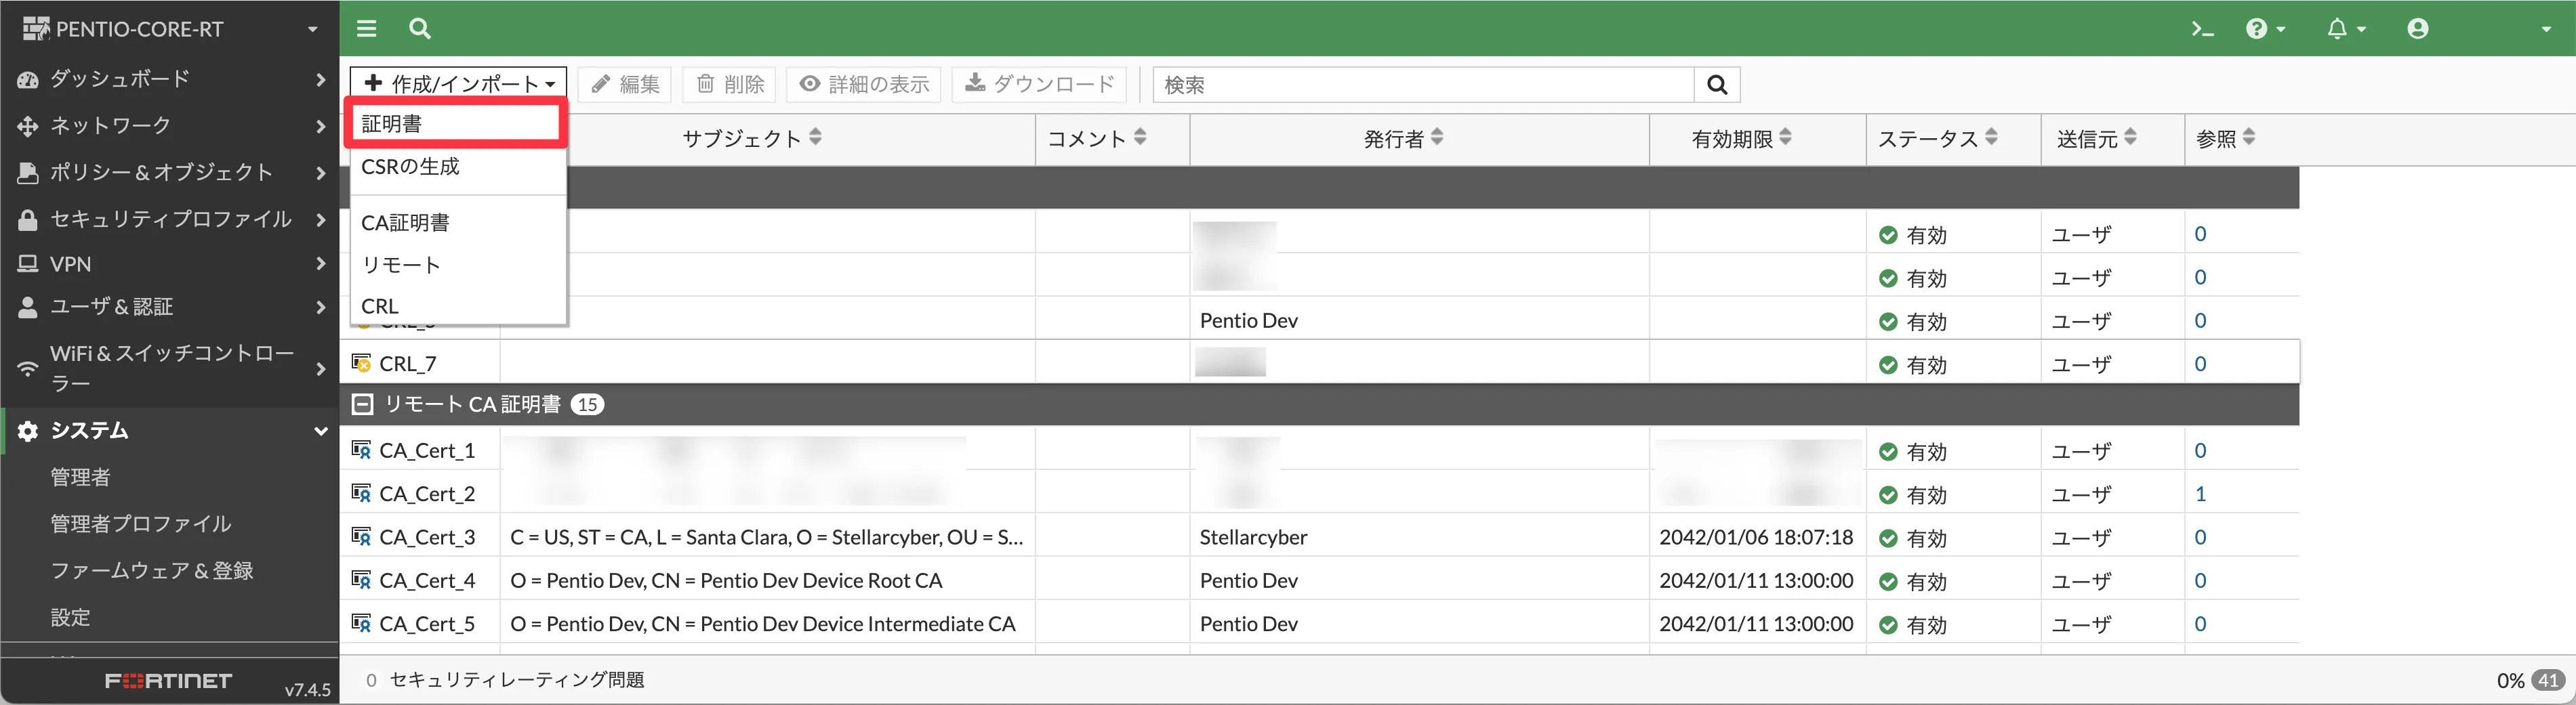Open the help question mark menu
Screen dimensions: 2576x705
click(x=2264, y=29)
